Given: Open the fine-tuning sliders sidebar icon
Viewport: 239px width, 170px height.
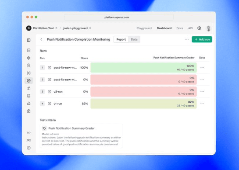Looking at the screenshot, I should 29,88.
